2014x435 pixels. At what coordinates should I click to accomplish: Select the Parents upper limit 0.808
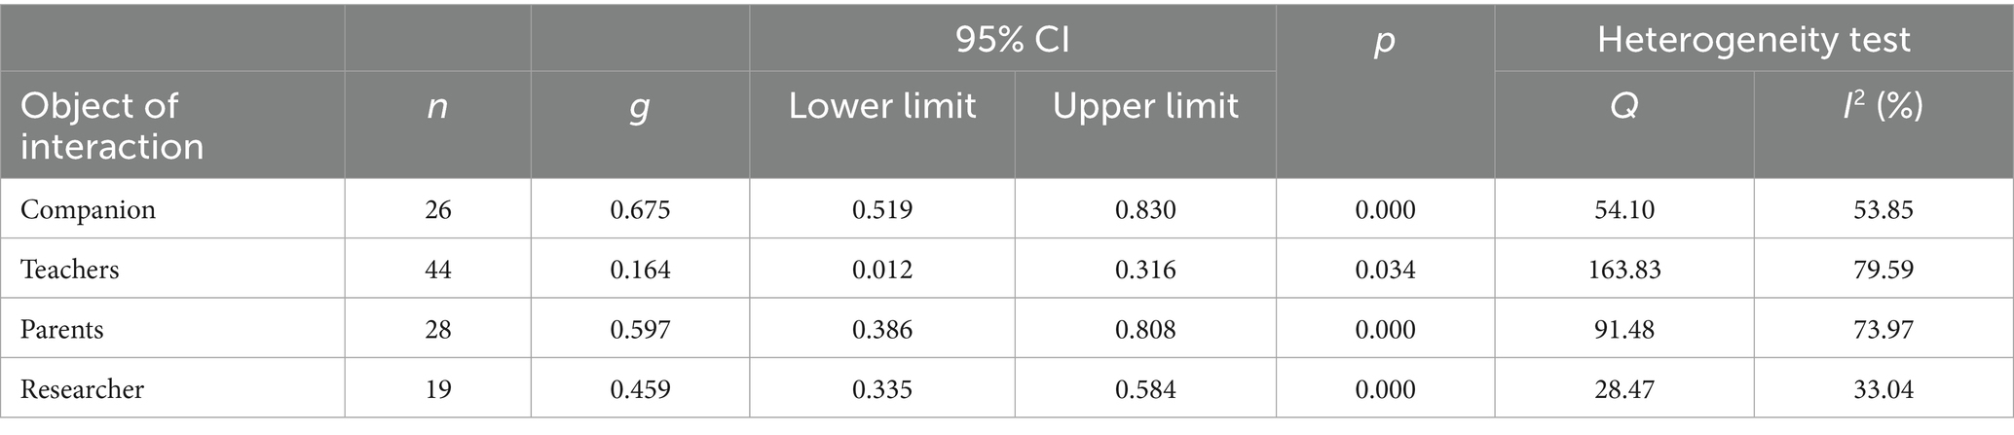coord(1145,329)
